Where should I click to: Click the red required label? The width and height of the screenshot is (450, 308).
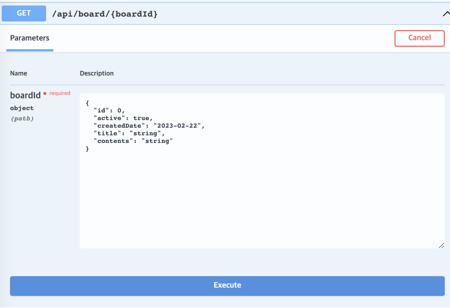[x=60, y=93]
